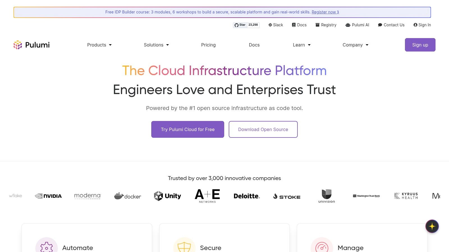Viewport: 449px width, 252px height.
Task: Click the Docker logo
Action: [127, 196]
